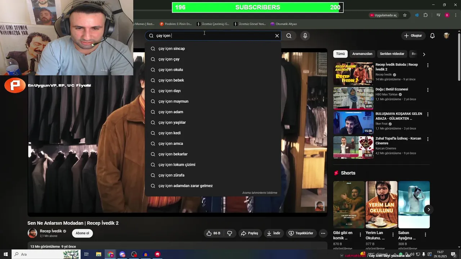Open Doğu | Betül Eczanesi video thumbnail
The image size is (461, 259).
tap(353, 98)
